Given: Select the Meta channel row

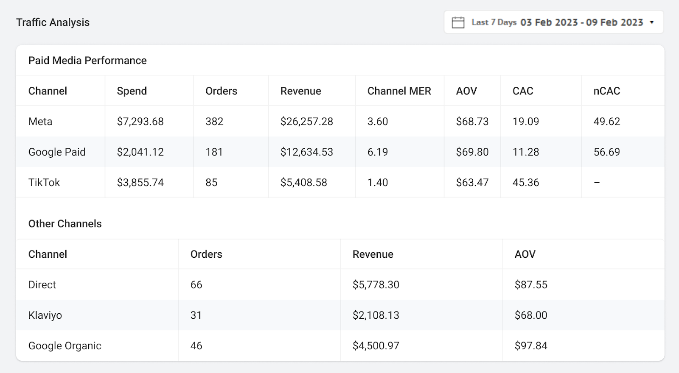Looking at the screenshot, I should [40, 122].
